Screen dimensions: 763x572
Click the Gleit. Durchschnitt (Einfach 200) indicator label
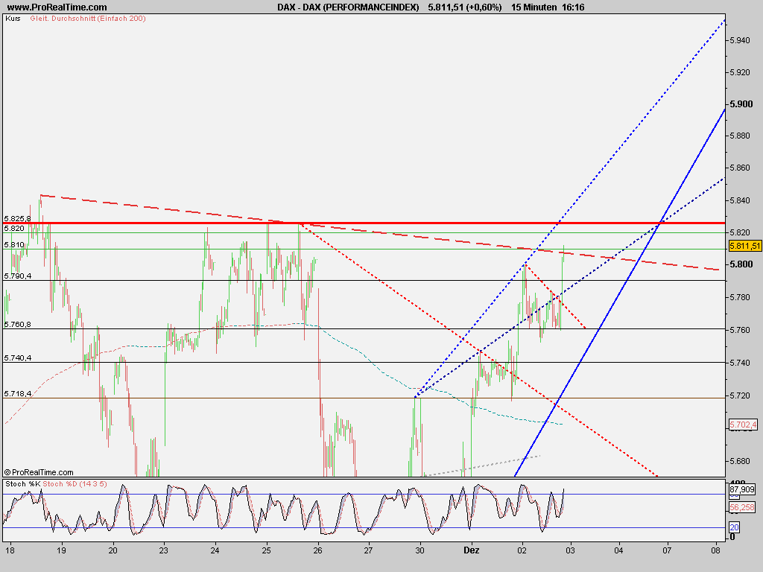(x=88, y=19)
